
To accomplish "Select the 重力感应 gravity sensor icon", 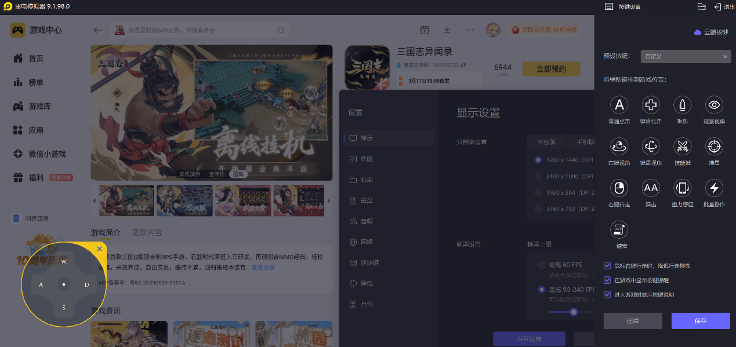I will 682,188.
